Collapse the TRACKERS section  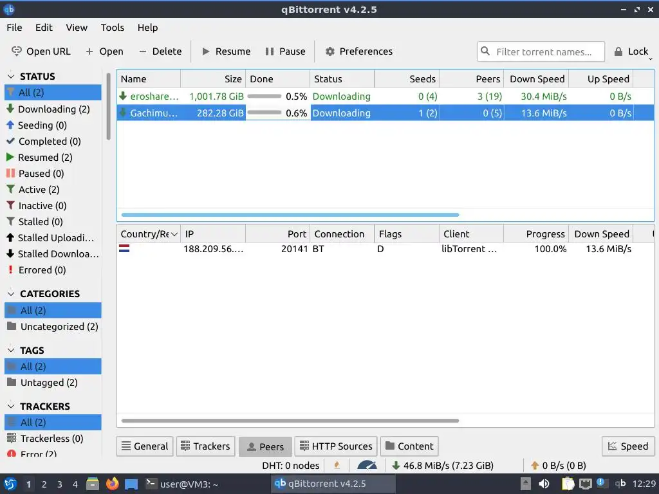click(x=12, y=407)
